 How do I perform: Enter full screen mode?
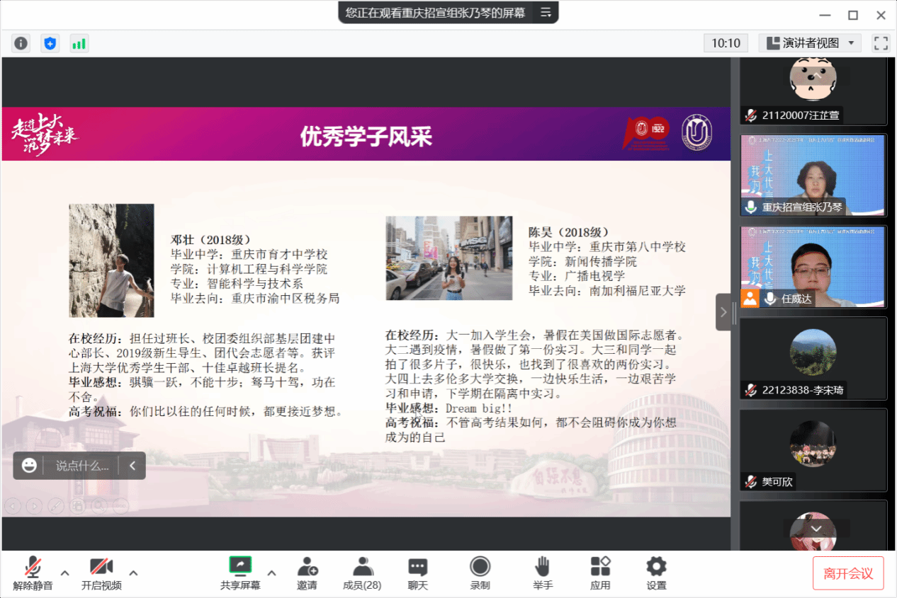click(881, 43)
